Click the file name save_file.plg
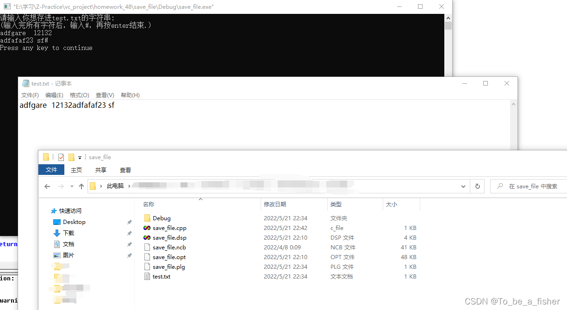The image size is (567, 310). [x=169, y=267]
